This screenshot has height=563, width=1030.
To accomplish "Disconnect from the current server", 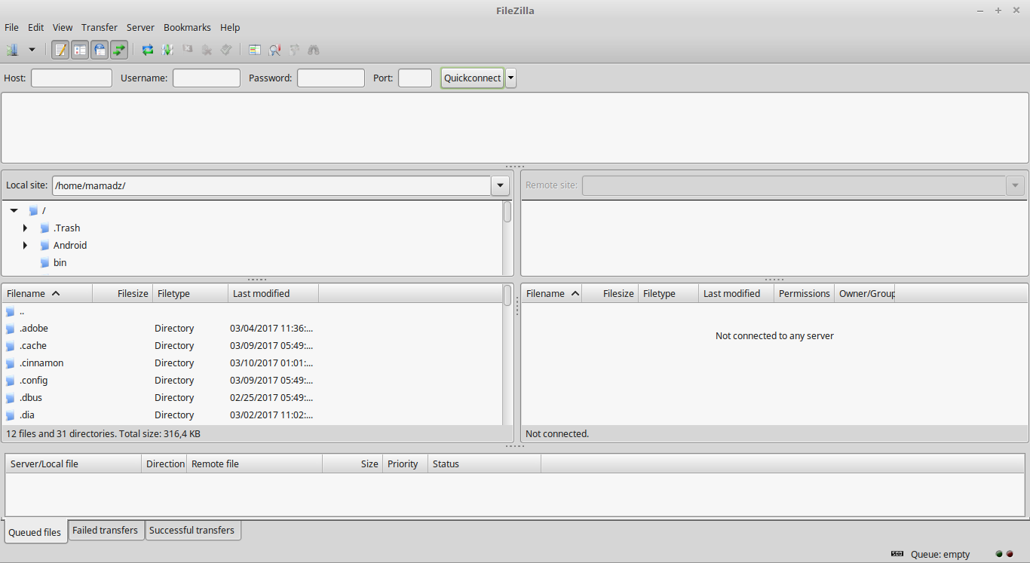I will [x=207, y=50].
